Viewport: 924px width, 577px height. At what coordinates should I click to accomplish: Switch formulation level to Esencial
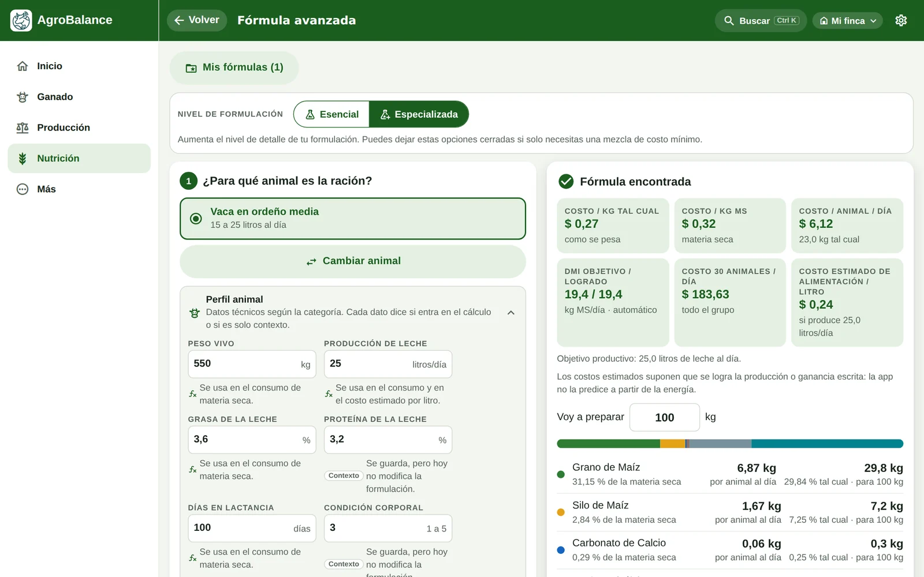click(331, 114)
